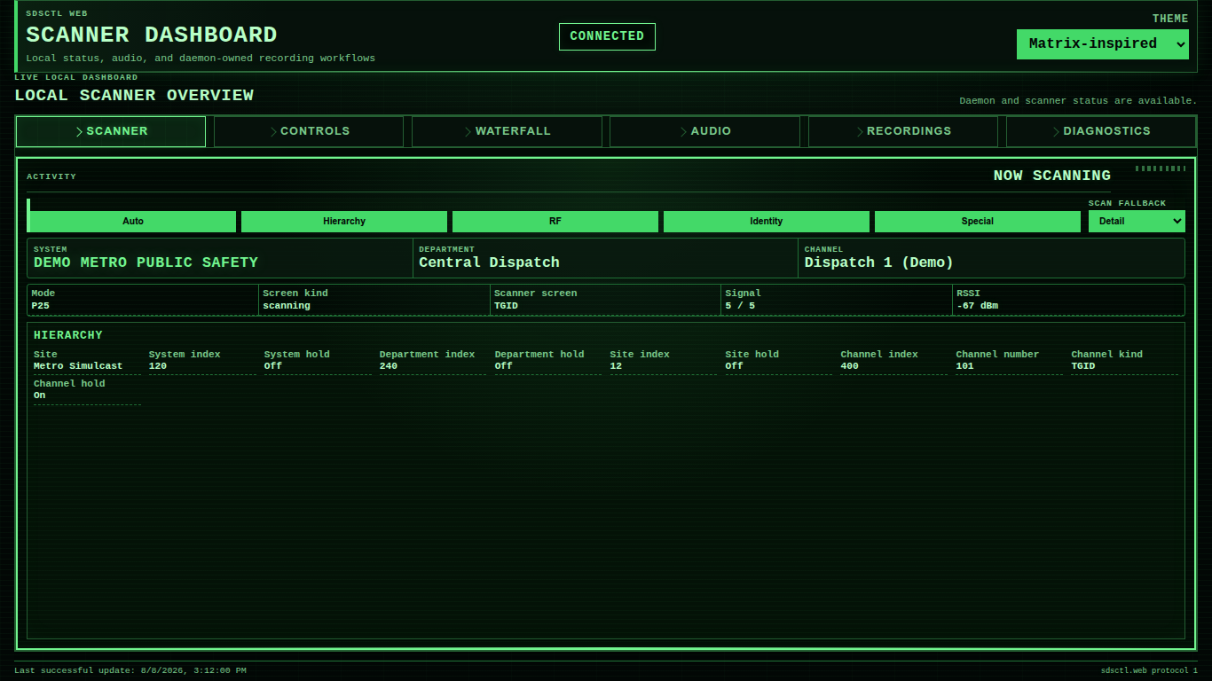
Task: Click the SCANNER DASHBOARD title
Action: tap(152, 35)
